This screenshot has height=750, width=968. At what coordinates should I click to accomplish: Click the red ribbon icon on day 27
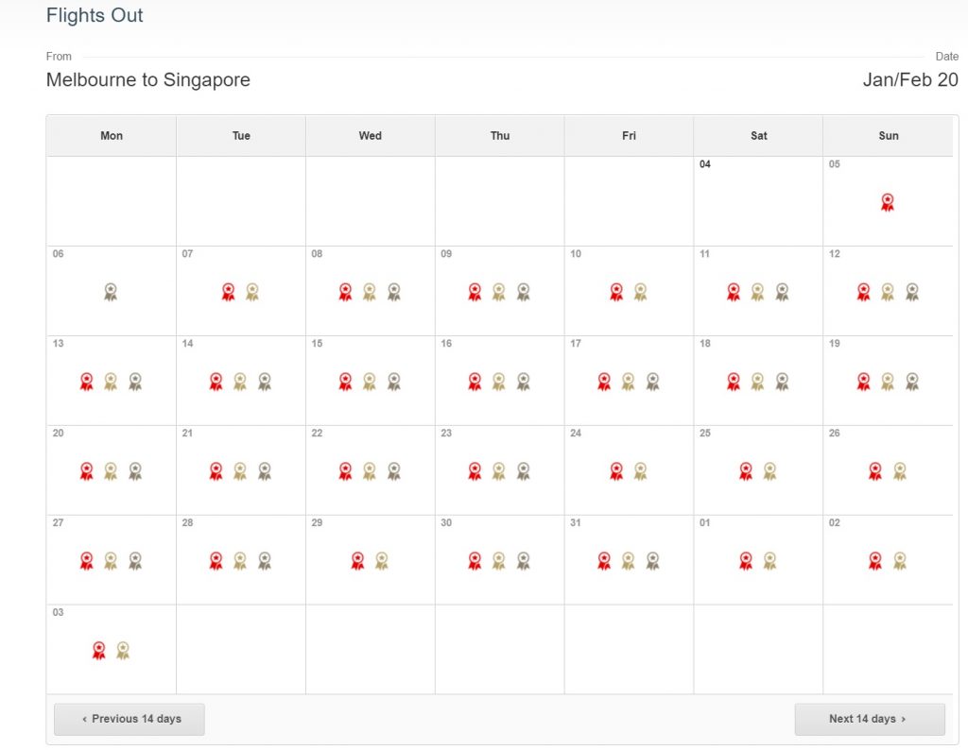pyautogui.click(x=87, y=561)
